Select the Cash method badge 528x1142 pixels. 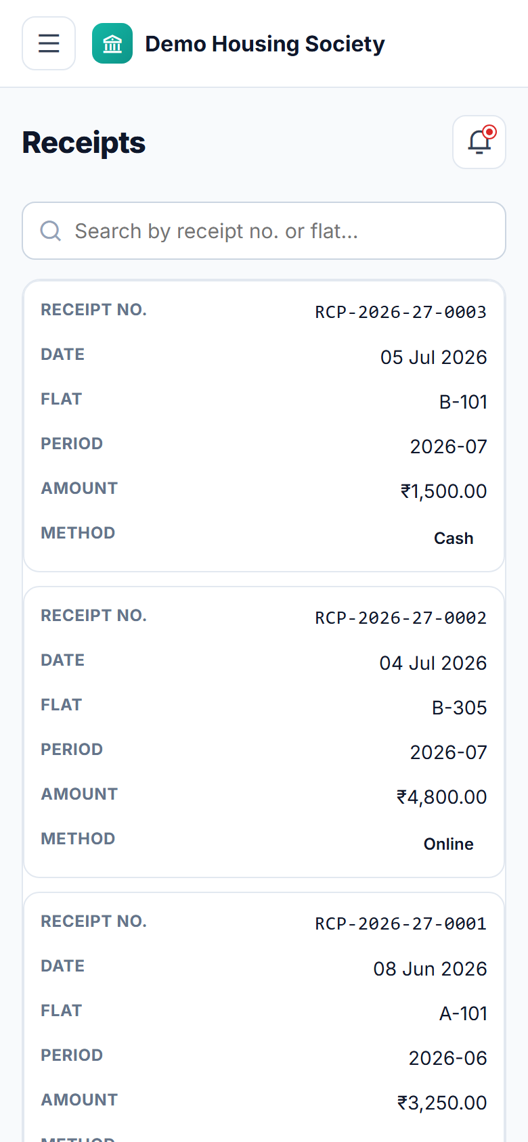pos(454,539)
